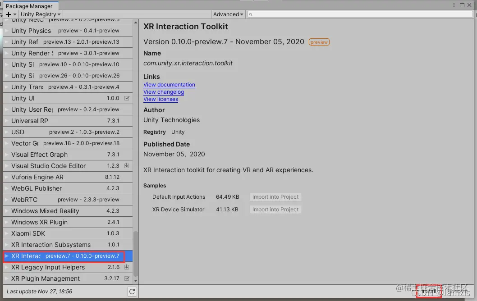Screen dimensions: 477x301
Task: Click the plus add package icon
Action: click(9, 14)
